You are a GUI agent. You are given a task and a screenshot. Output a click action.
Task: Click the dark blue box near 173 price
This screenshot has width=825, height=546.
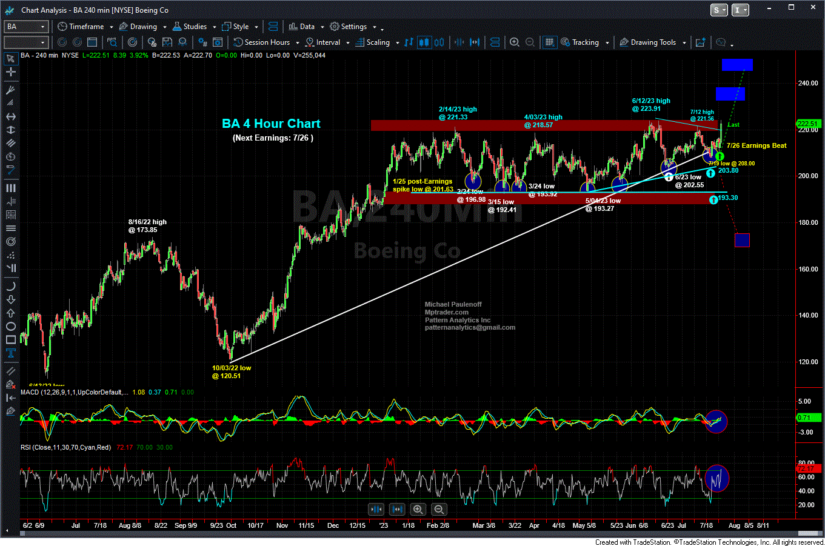click(x=742, y=240)
